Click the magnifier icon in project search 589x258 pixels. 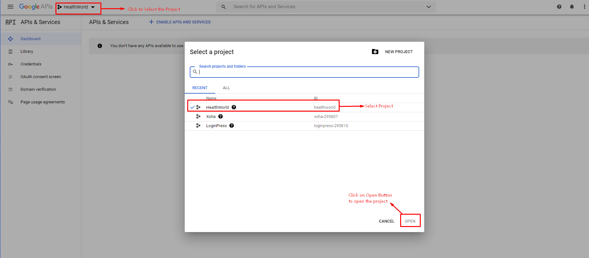click(195, 72)
